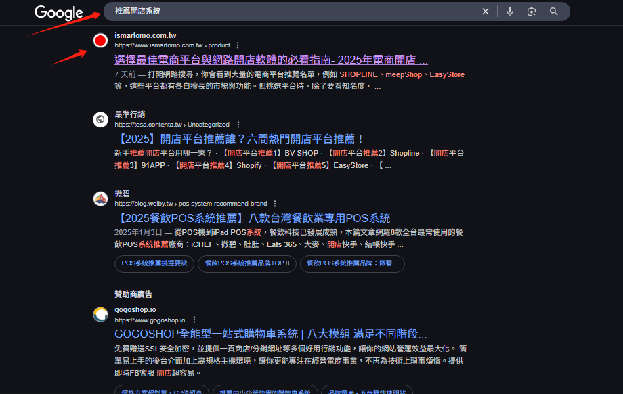The height and width of the screenshot is (394, 623).
Task: Select the POS系統推薦挑選要訣 chip
Action: click(x=154, y=264)
